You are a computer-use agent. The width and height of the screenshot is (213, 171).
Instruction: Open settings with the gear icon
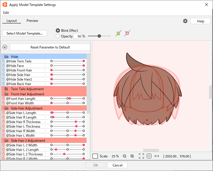click(x=185, y=21)
